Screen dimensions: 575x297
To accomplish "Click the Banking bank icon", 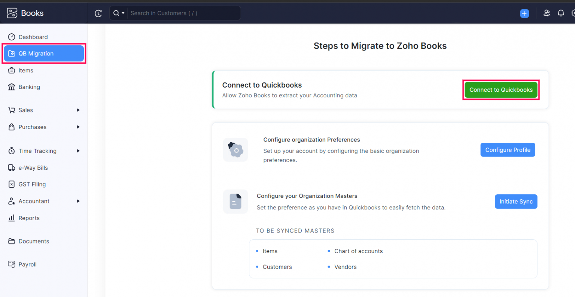I will [x=11, y=87].
